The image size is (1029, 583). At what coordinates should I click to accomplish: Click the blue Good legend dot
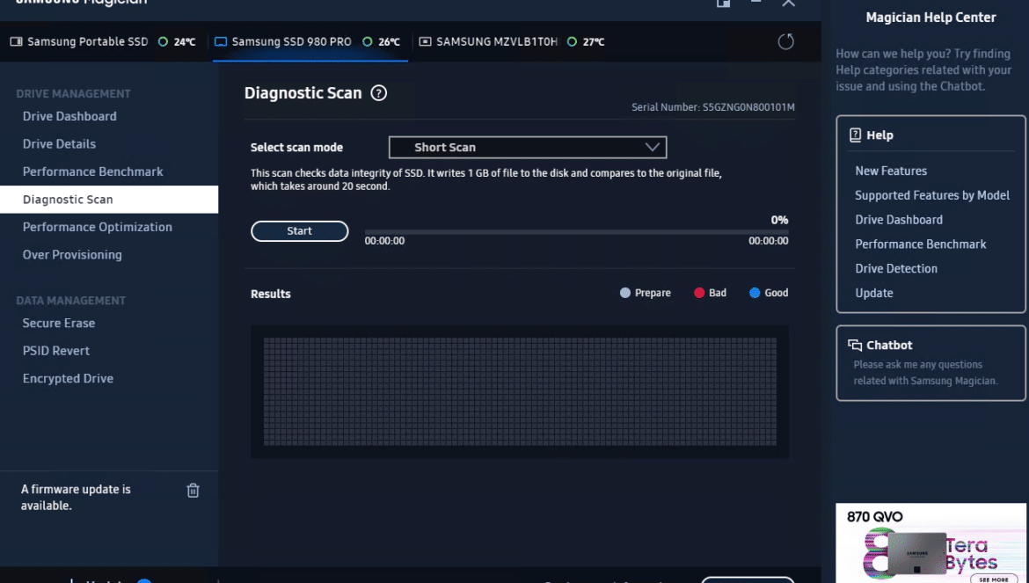click(x=755, y=293)
